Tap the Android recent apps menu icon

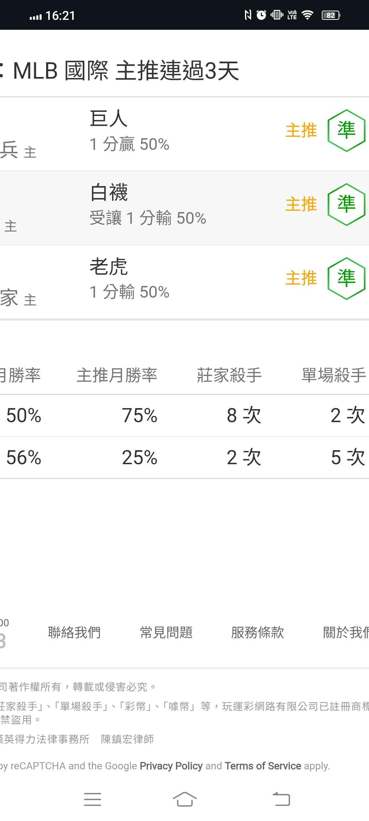pos(93,799)
